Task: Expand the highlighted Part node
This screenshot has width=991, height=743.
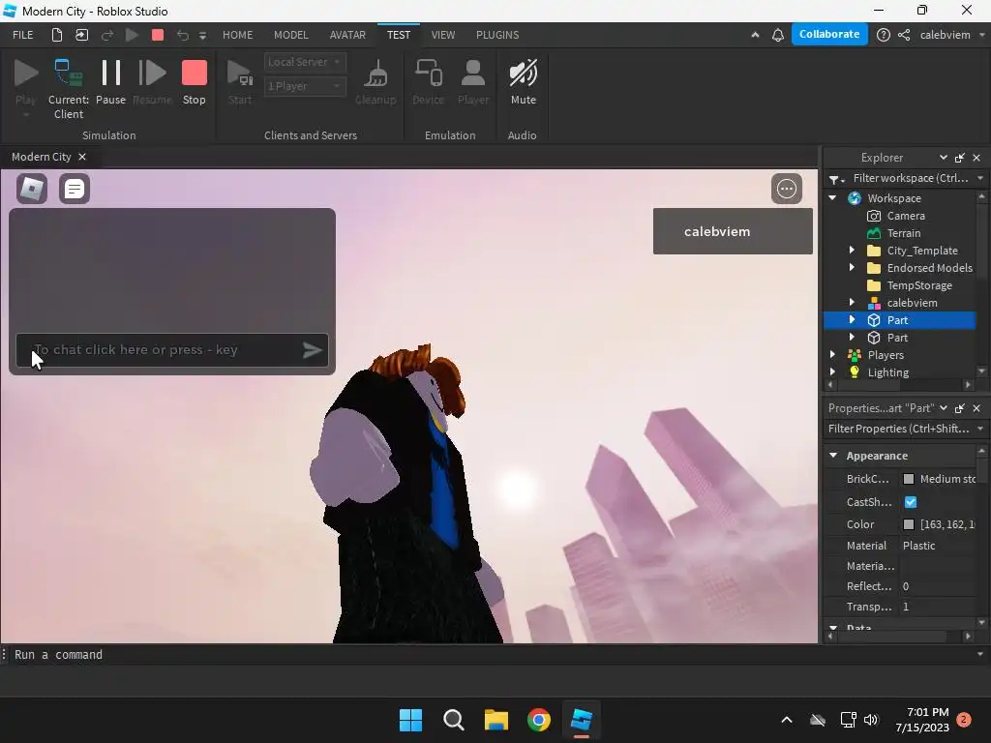Action: click(852, 319)
